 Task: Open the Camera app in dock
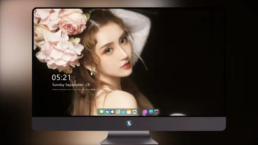(156, 112)
